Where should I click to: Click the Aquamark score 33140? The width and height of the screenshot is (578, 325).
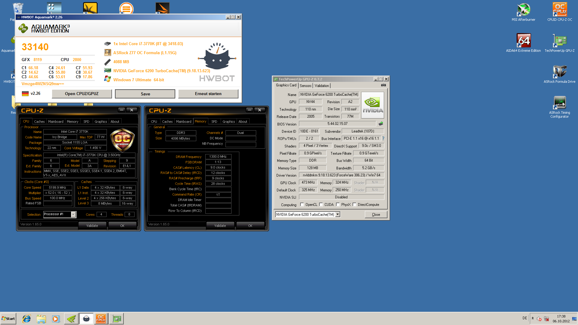[x=35, y=47]
